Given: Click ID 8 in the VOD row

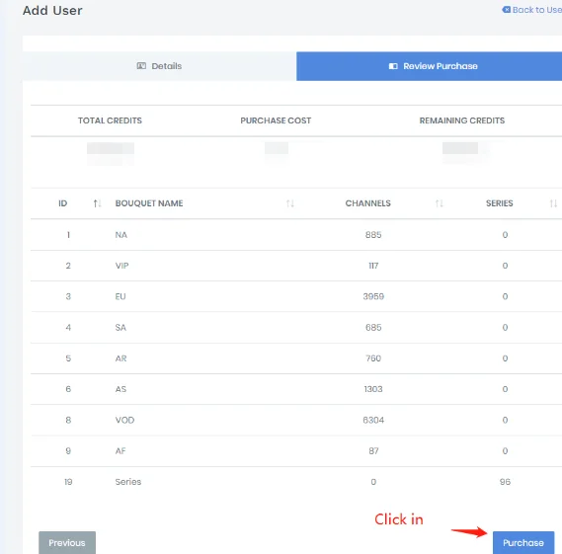Looking at the screenshot, I should click(68, 420).
